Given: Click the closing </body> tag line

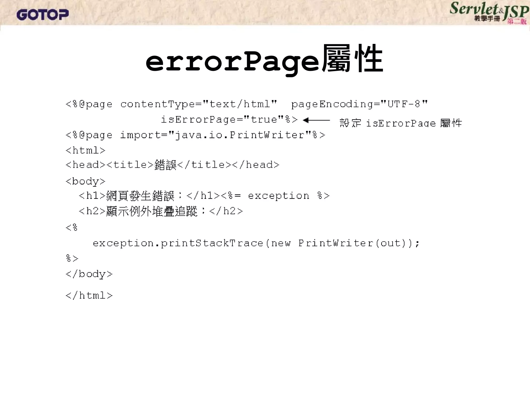Looking at the screenshot, I should [x=89, y=274].
